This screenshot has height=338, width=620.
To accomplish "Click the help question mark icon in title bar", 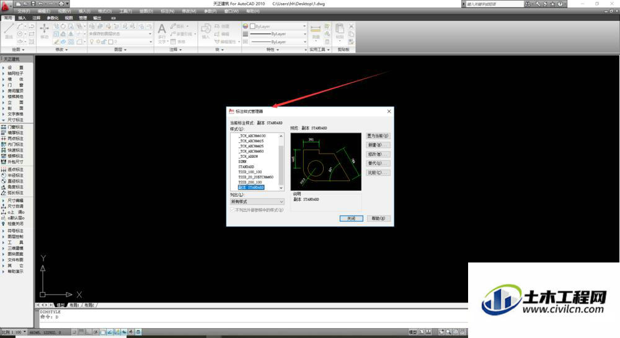I will point(560,4).
